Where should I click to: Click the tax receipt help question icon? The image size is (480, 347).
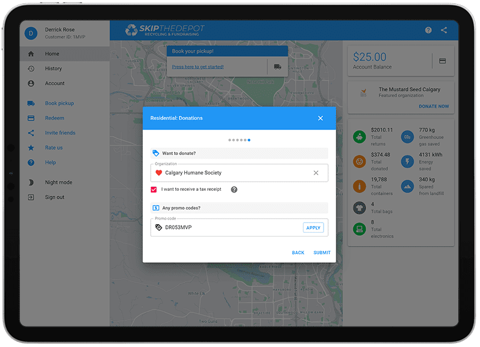pyautogui.click(x=234, y=190)
